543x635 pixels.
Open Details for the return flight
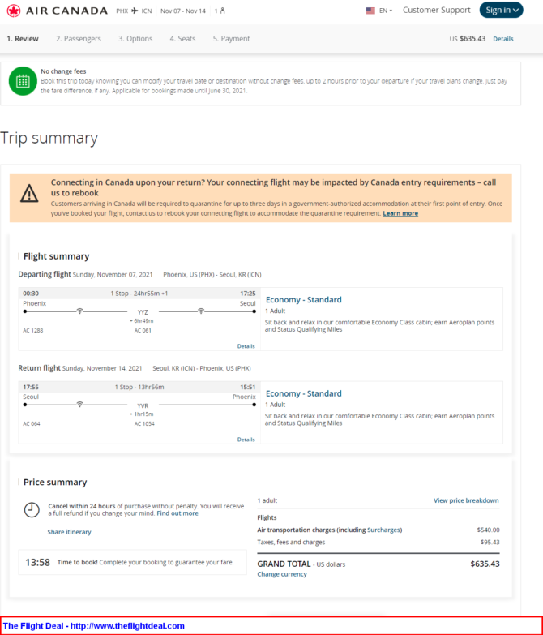(x=246, y=440)
